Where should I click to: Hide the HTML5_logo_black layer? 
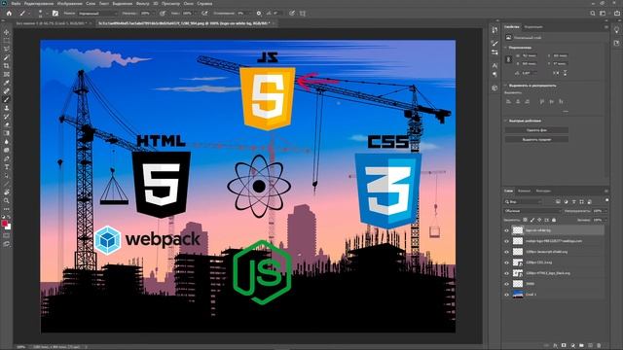pyautogui.click(x=506, y=273)
